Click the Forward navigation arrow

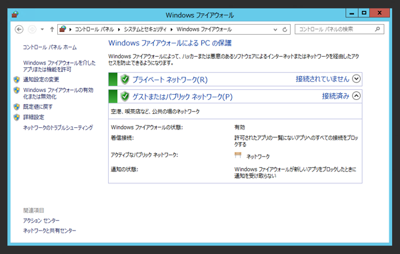(32, 29)
